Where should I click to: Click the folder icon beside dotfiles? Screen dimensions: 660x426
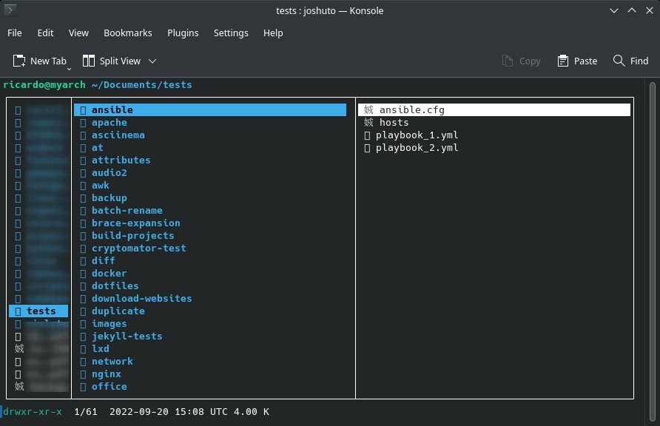83,286
